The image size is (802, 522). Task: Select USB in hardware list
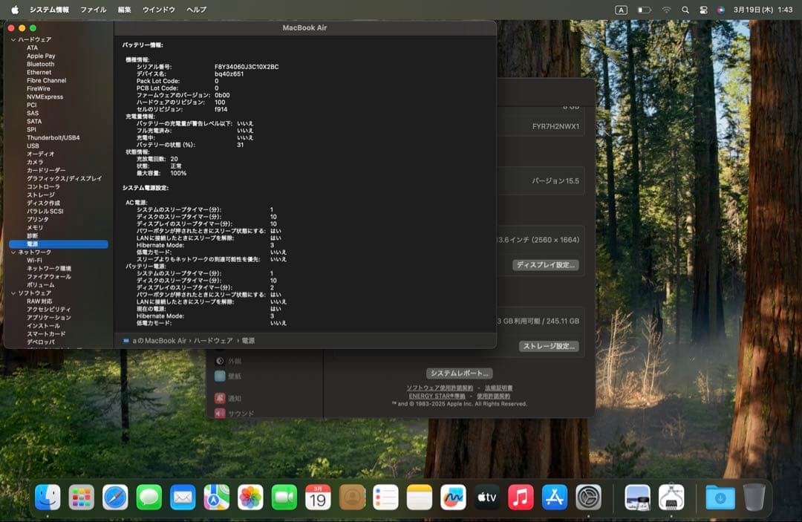click(x=33, y=146)
